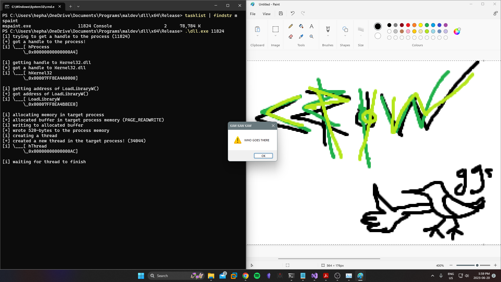Viewport: 501px width, 282px height.
Task: Pick the pink colour swatch
Action: pyautogui.click(x=408, y=31)
